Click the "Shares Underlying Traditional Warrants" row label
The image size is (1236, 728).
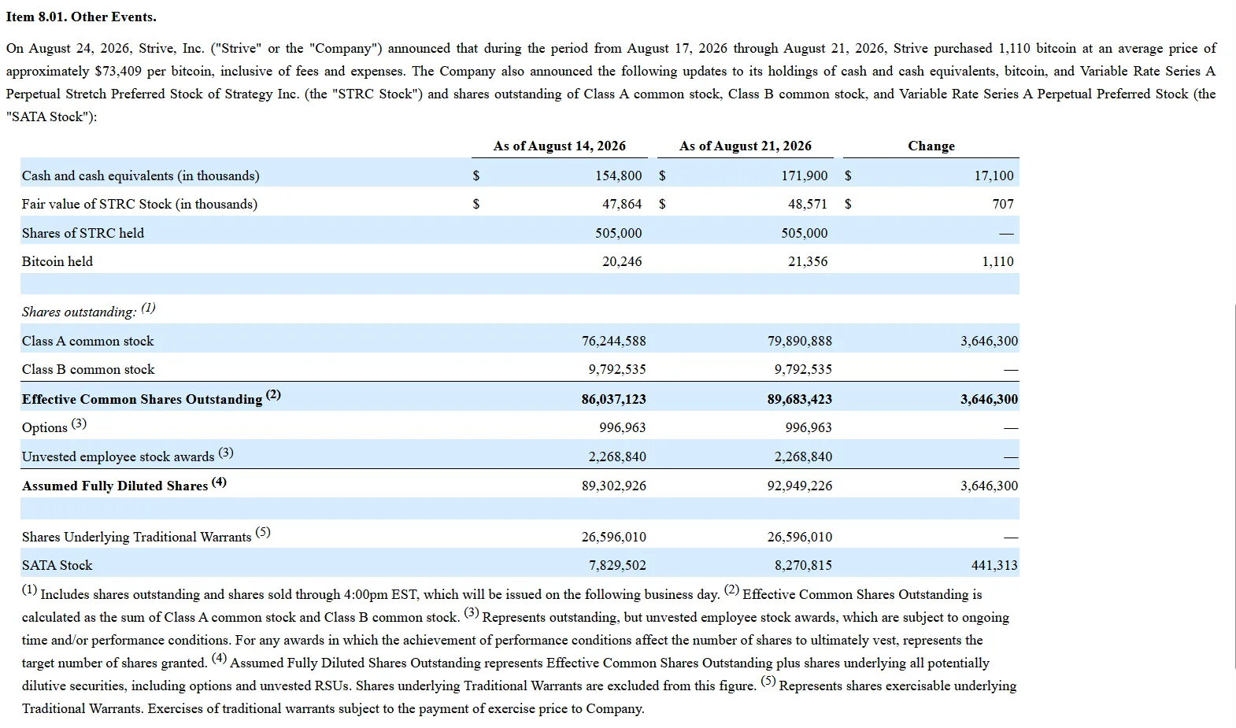pyautogui.click(x=136, y=537)
